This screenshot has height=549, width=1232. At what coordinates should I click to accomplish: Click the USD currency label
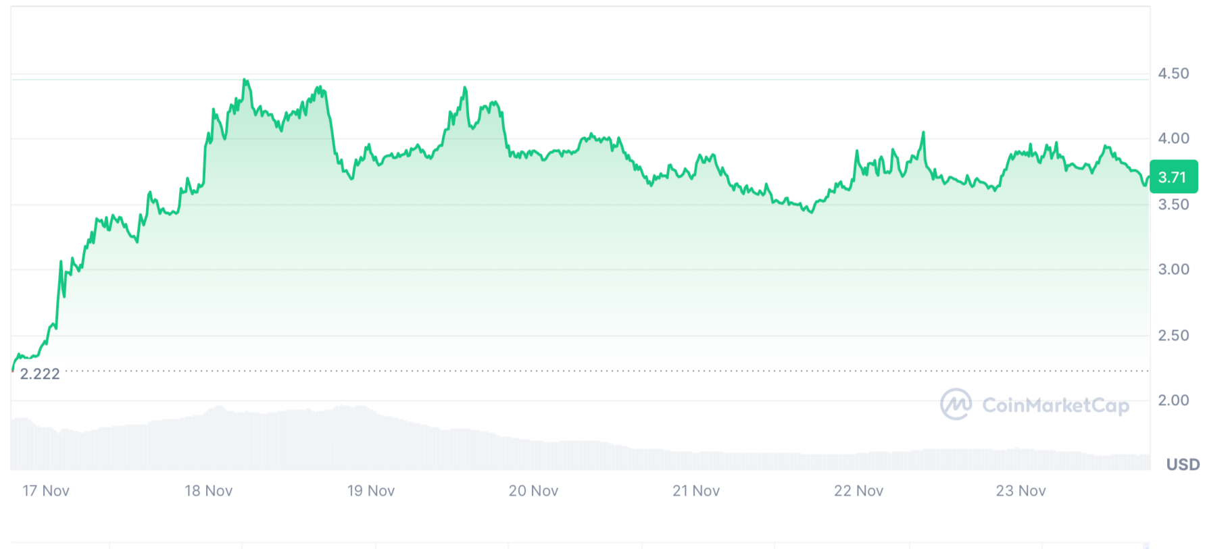(1183, 465)
